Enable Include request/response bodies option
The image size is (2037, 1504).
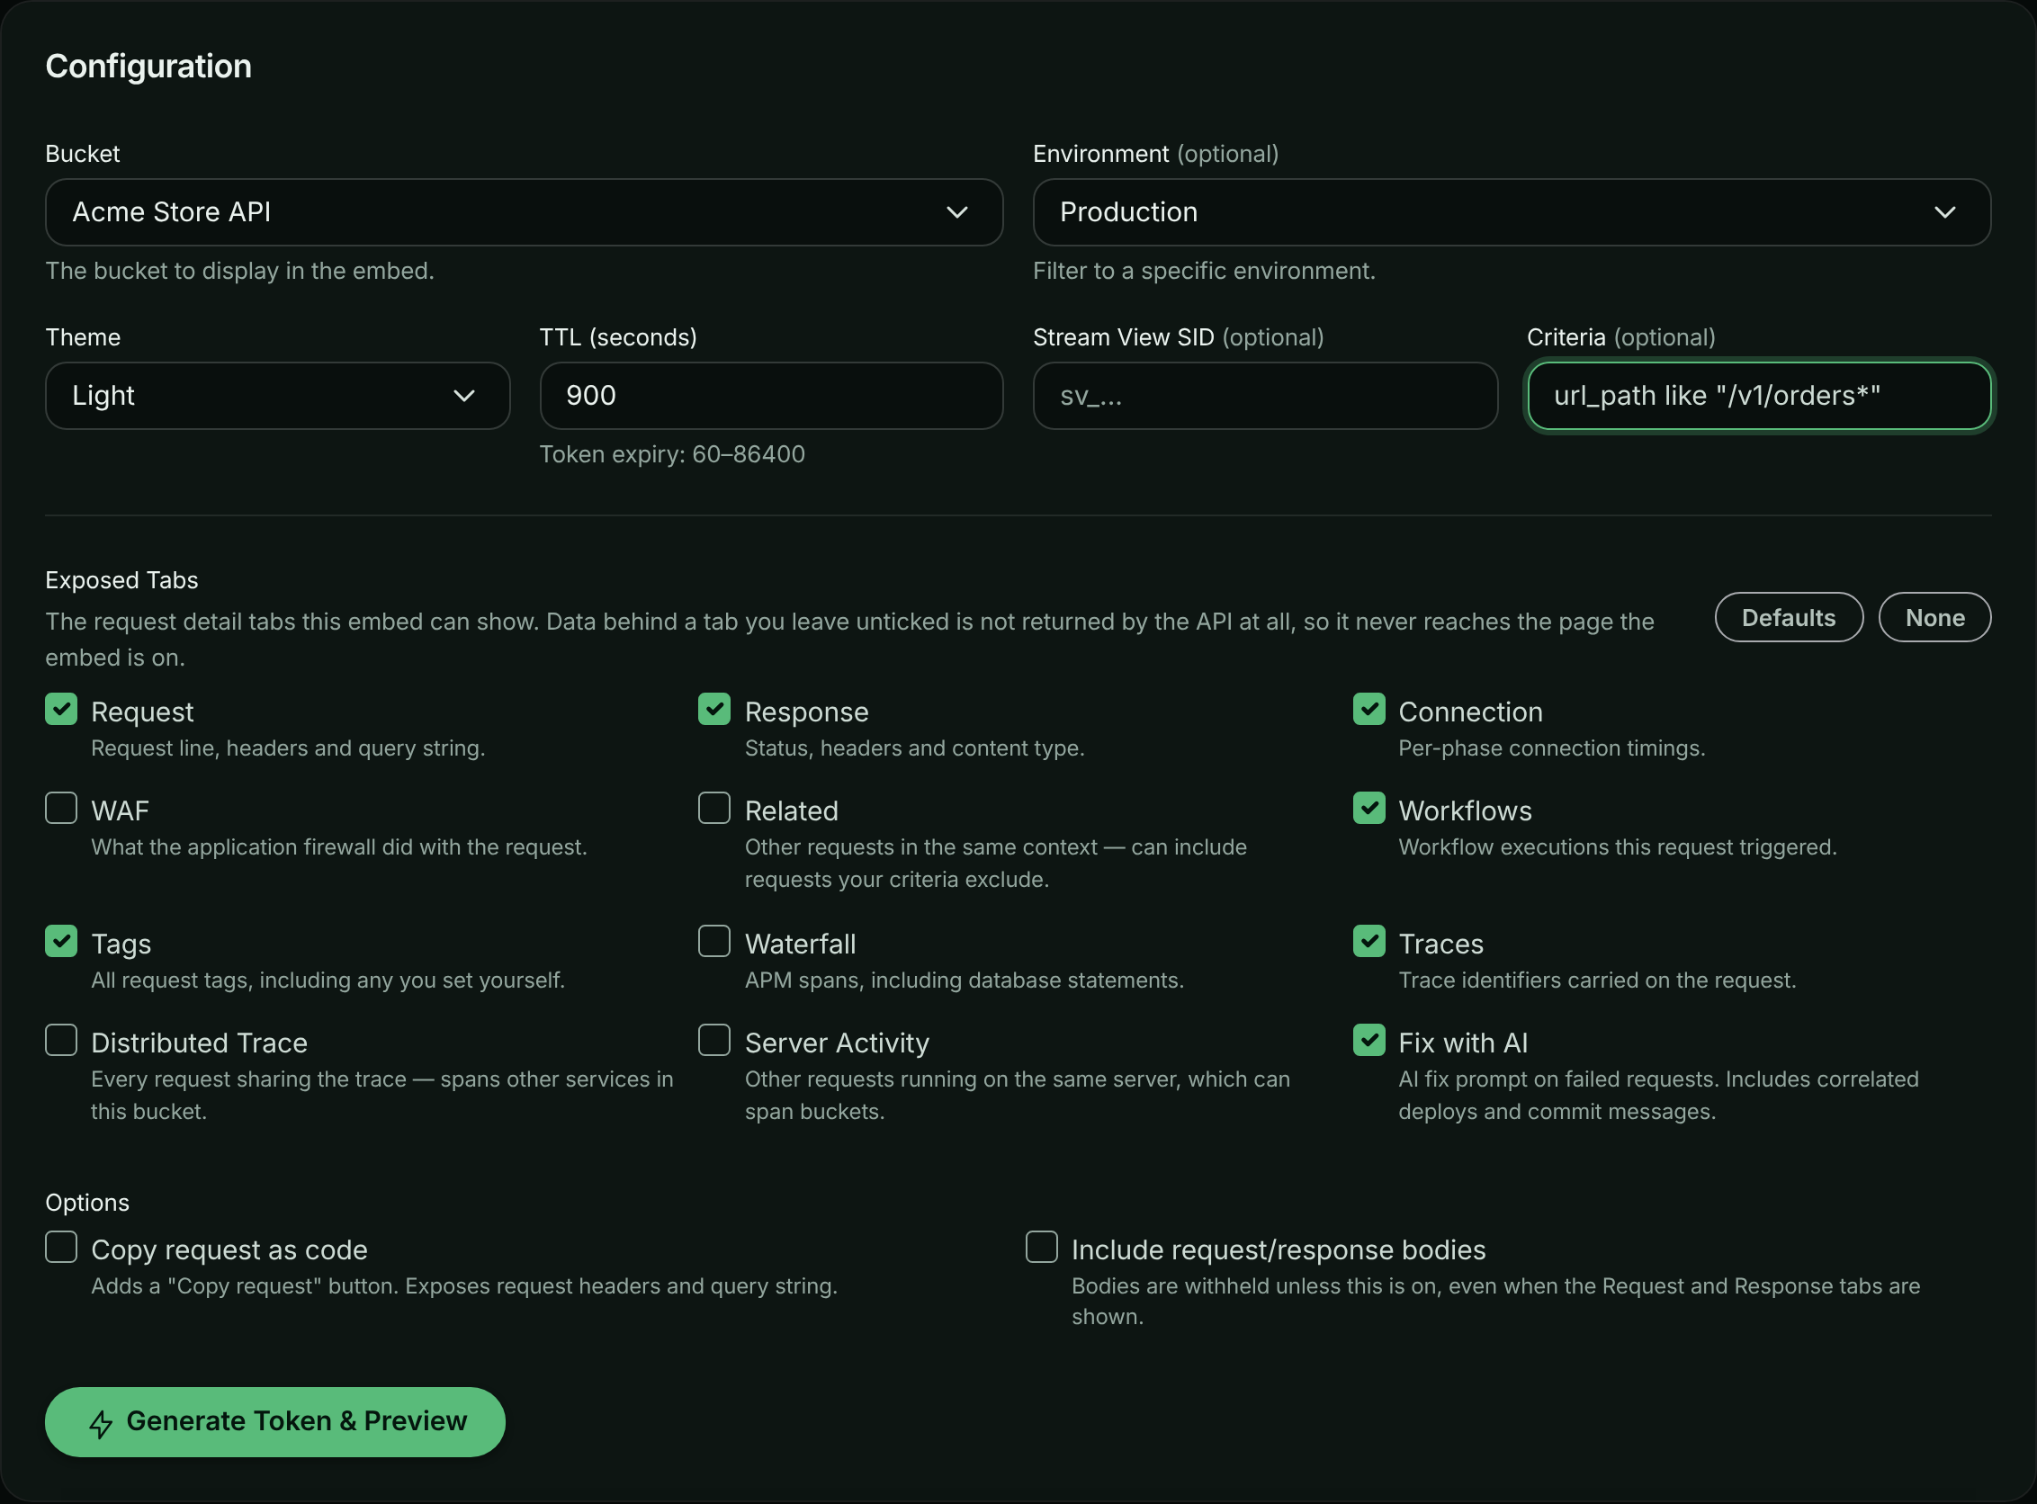1041,1248
